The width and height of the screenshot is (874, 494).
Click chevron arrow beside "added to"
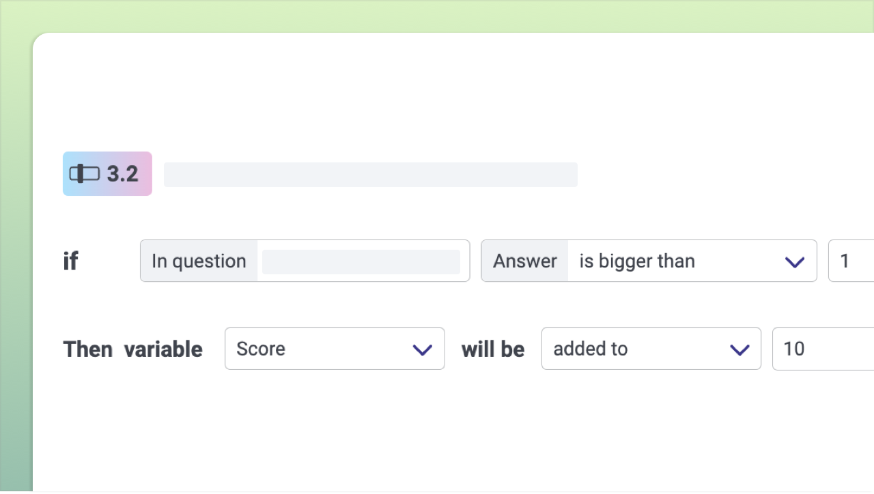739,350
